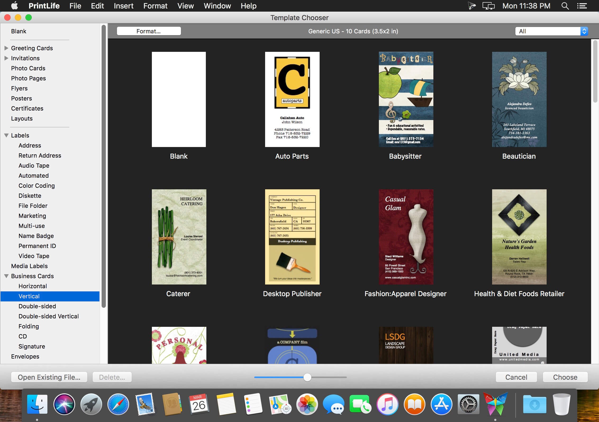Image resolution: width=599 pixels, height=422 pixels.
Task: Open Launchpad rocket icon in dock
Action: [x=91, y=404]
